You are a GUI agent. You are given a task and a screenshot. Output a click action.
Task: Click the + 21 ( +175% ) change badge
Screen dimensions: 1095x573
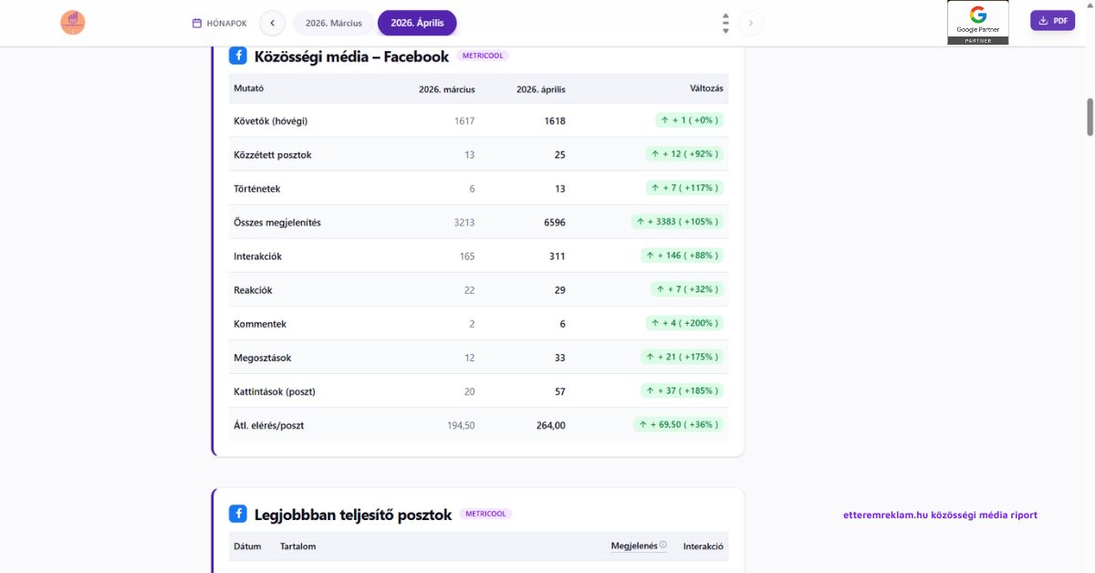click(x=682, y=357)
